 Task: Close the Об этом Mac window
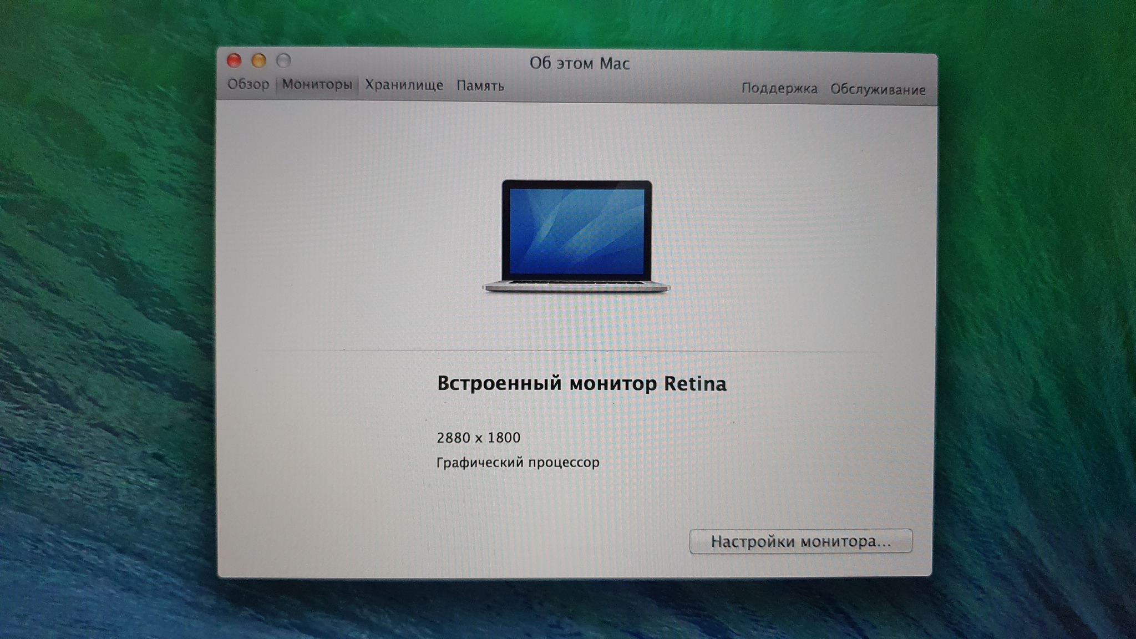pyautogui.click(x=234, y=60)
